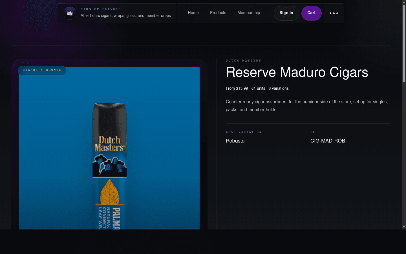The image size is (406, 254).
Task: Select the Cigars & Blunts category badge
Action: click(x=42, y=70)
